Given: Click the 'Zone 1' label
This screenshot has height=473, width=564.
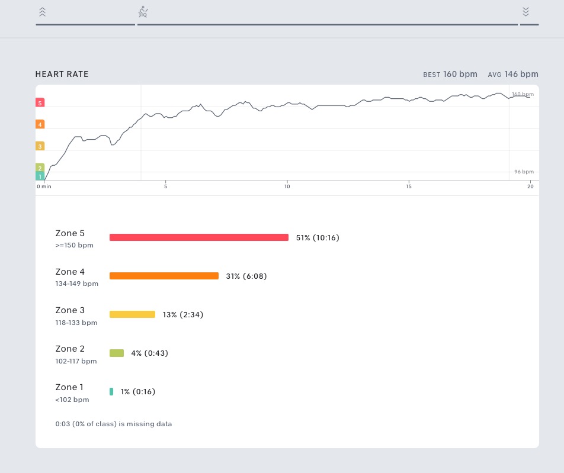Looking at the screenshot, I should [x=69, y=387].
